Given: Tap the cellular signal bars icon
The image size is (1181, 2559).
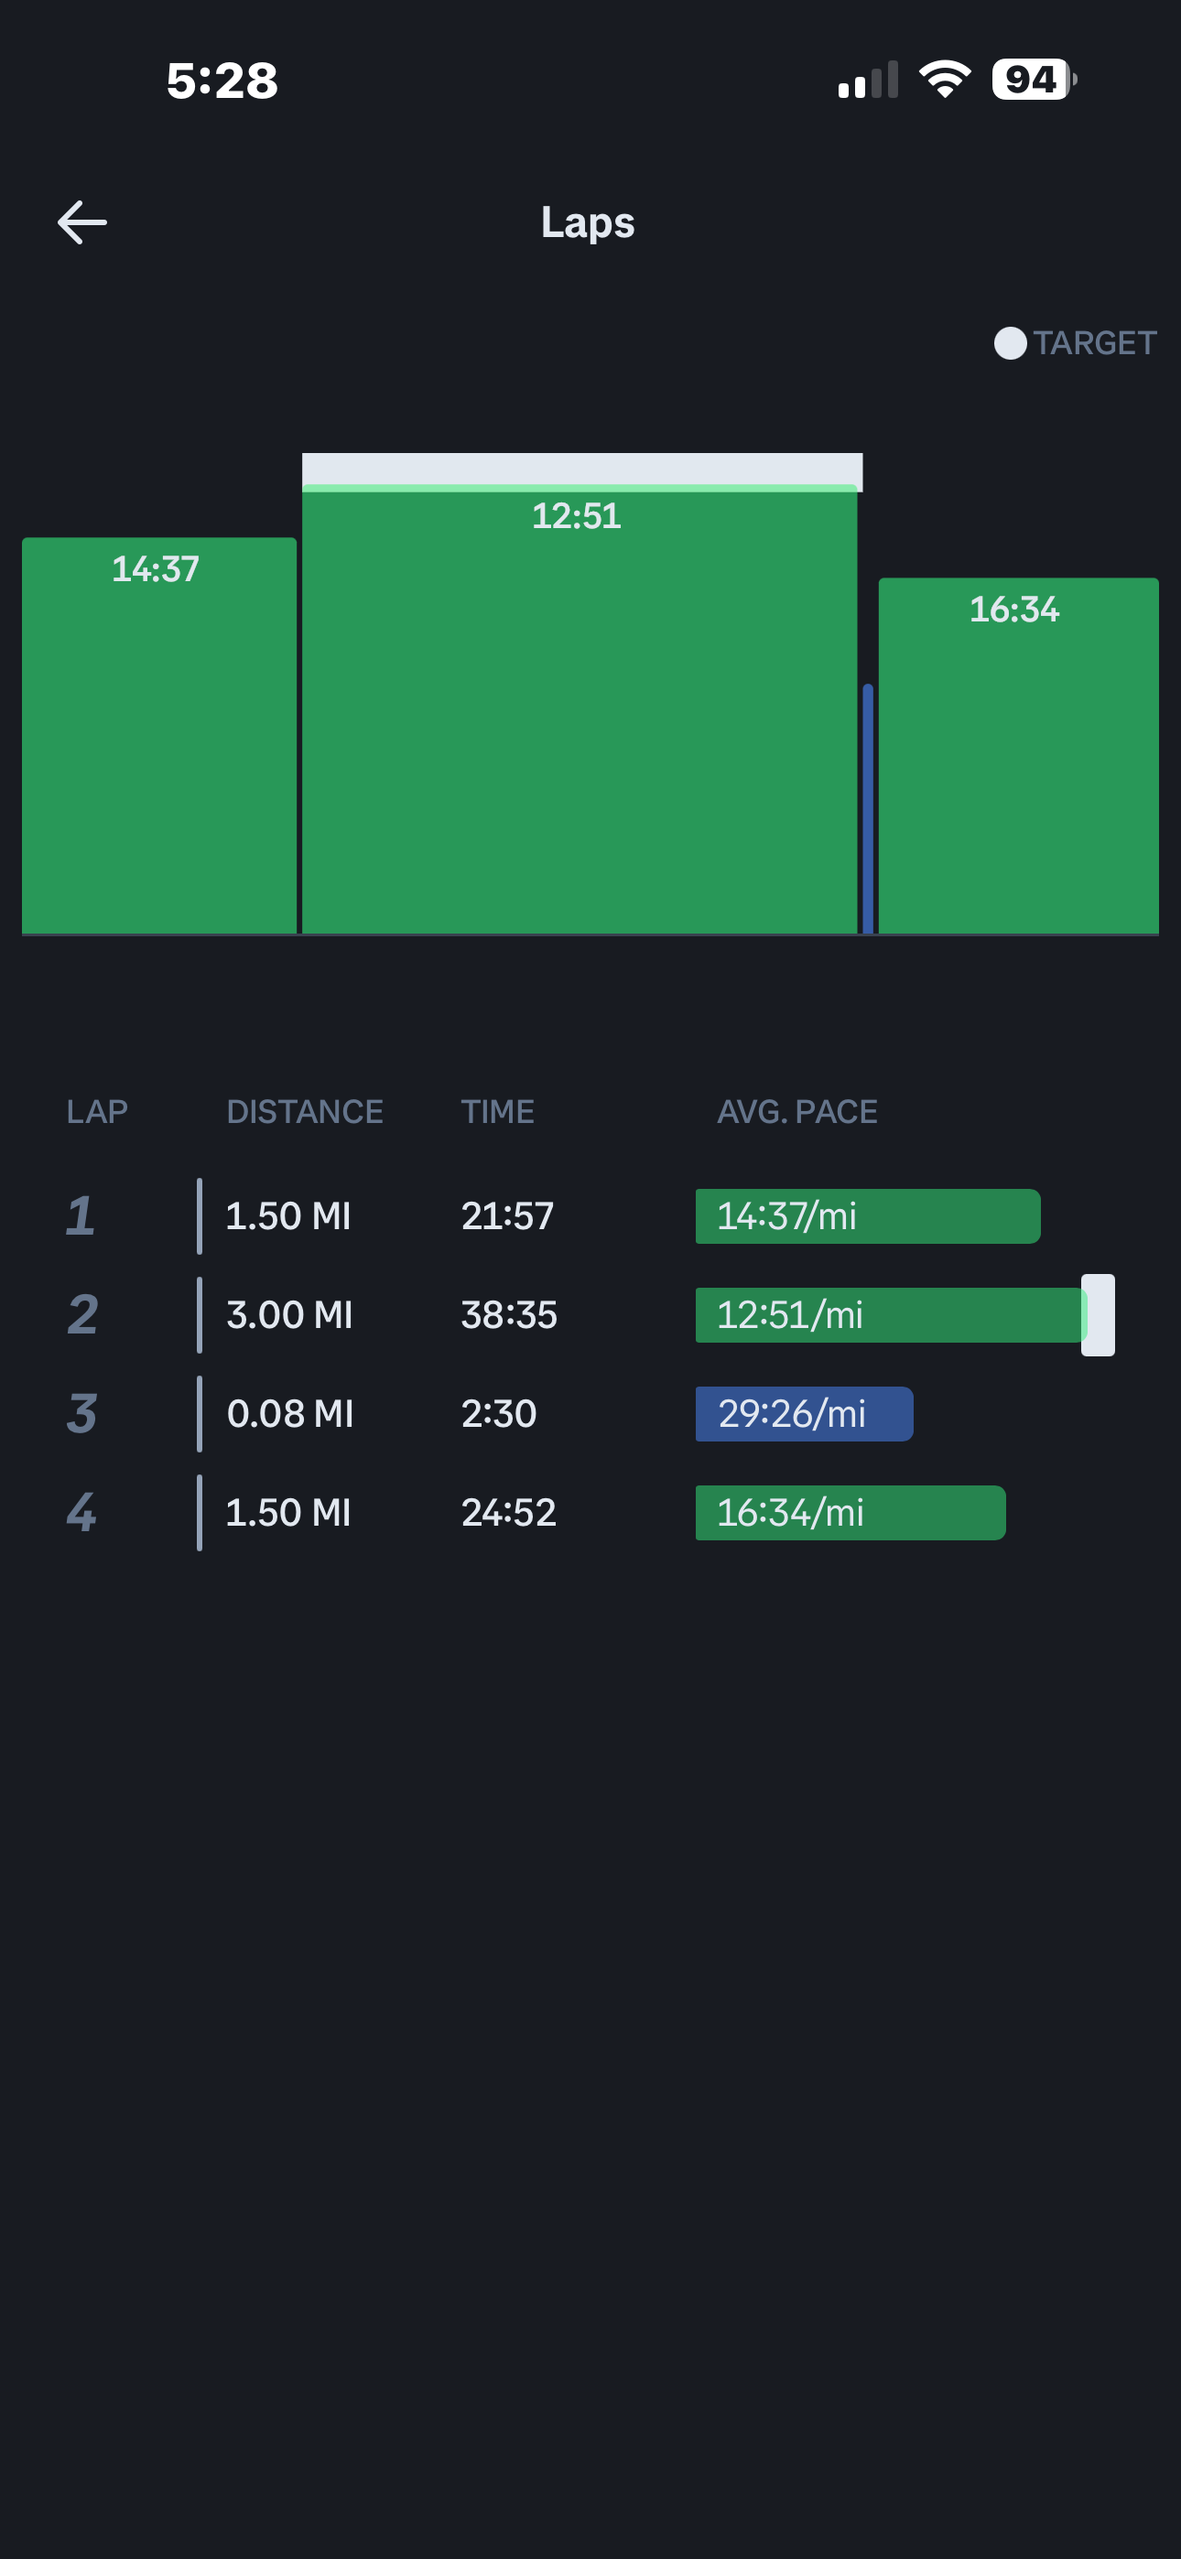Looking at the screenshot, I should [868, 80].
